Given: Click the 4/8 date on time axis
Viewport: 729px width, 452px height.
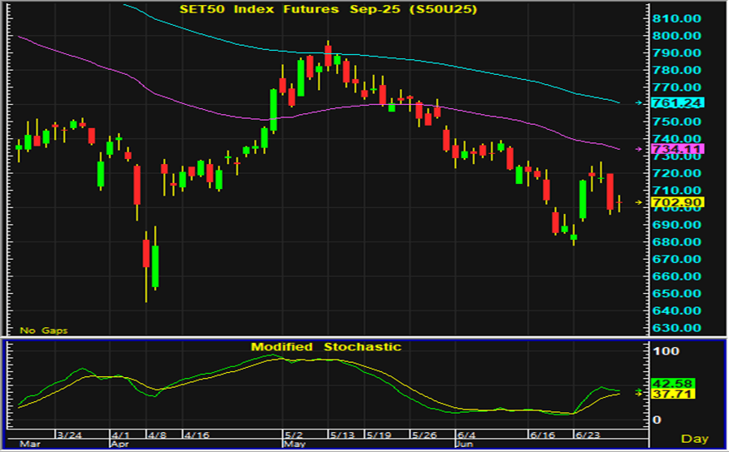Looking at the screenshot, I should (x=157, y=435).
